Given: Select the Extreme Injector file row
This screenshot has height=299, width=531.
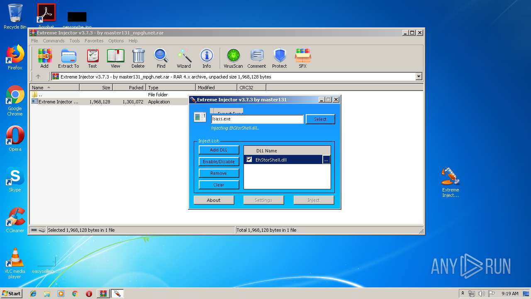Looking at the screenshot, I should (110, 102).
